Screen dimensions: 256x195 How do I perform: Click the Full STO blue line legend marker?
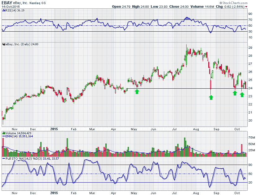coord(4,159)
